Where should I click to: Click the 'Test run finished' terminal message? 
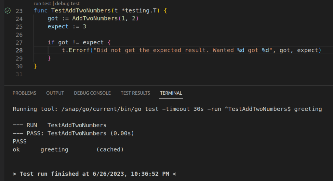tap(94, 174)
